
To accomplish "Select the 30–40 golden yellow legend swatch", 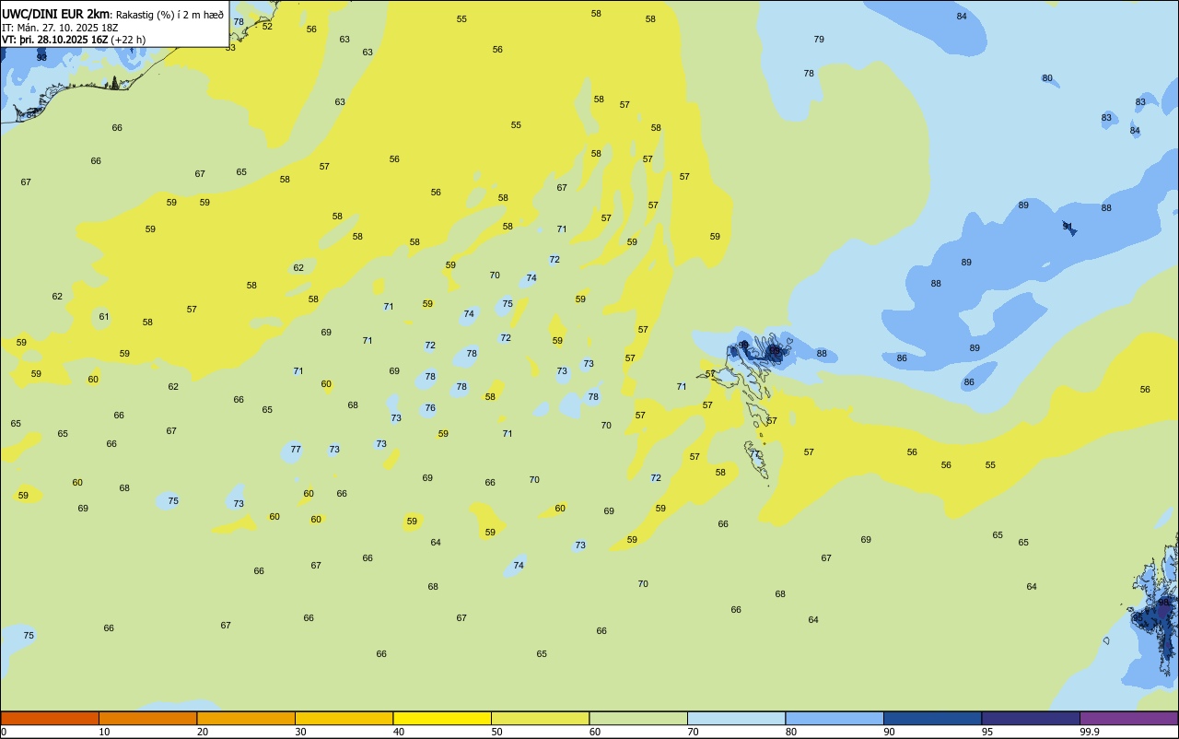I will point(344,718).
